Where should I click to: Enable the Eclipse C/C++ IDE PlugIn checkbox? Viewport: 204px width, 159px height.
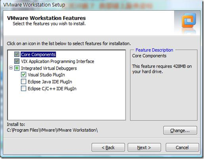pos(23,88)
